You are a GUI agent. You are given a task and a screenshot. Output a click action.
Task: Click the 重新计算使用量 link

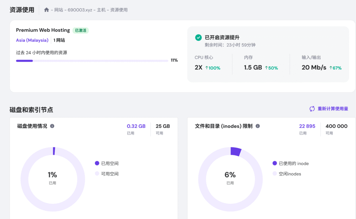point(333,109)
